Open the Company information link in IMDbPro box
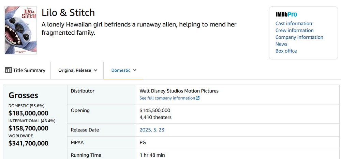The height and width of the screenshot is (159, 341). click(299, 37)
